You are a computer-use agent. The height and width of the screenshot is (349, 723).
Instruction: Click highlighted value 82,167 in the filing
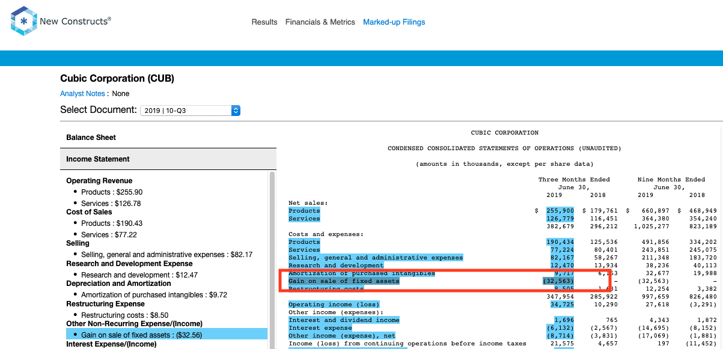(561, 258)
